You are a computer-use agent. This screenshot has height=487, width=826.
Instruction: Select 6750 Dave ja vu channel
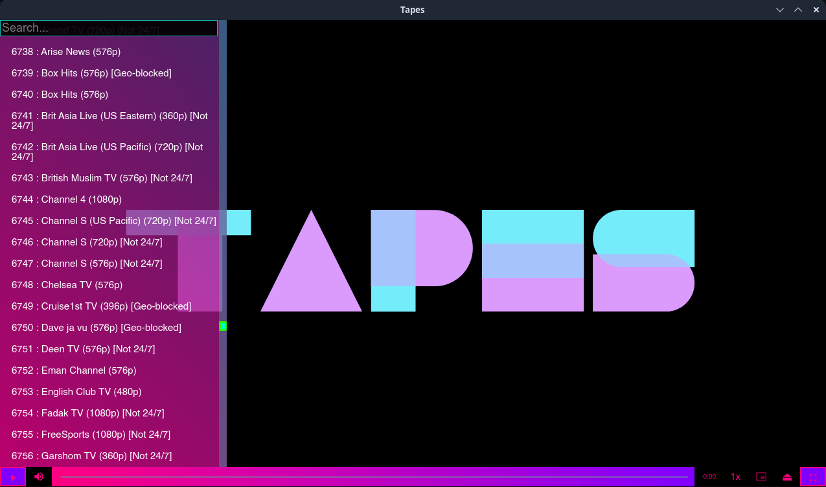109,328
